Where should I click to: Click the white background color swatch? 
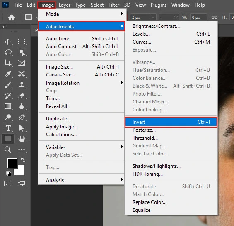click(x=20, y=172)
